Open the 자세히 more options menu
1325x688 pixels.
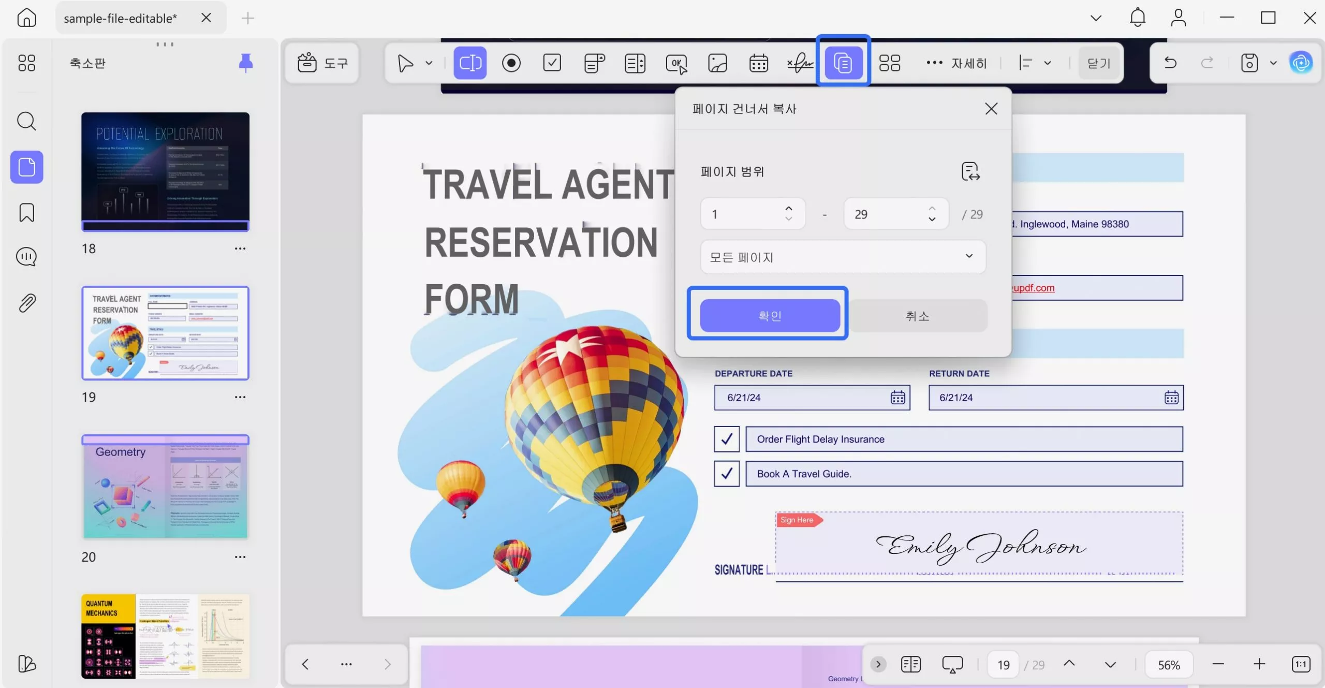pos(956,63)
